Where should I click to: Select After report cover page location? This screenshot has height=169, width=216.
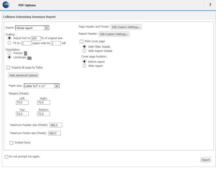tap(84, 66)
